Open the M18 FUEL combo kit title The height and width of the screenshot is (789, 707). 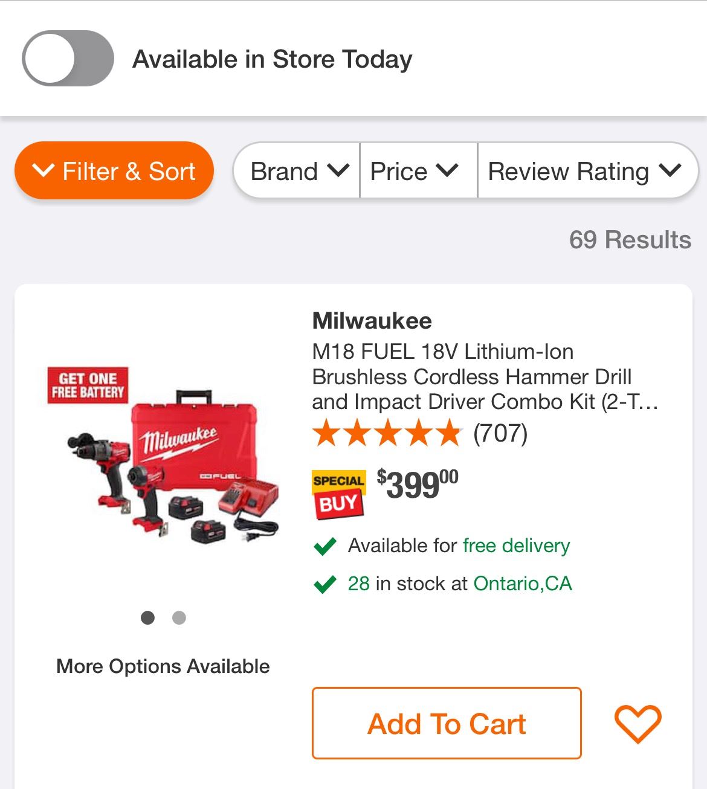tap(483, 376)
